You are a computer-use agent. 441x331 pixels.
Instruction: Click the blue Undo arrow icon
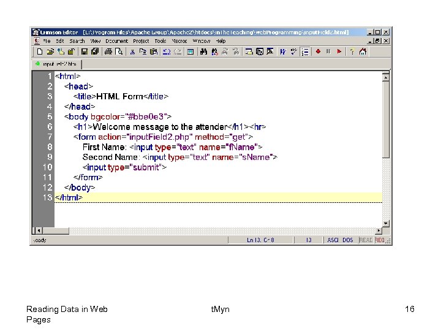tap(167, 51)
